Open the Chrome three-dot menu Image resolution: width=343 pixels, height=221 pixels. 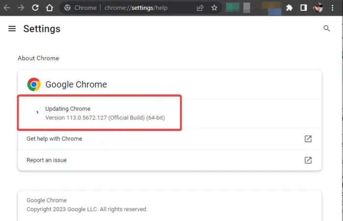(332, 8)
